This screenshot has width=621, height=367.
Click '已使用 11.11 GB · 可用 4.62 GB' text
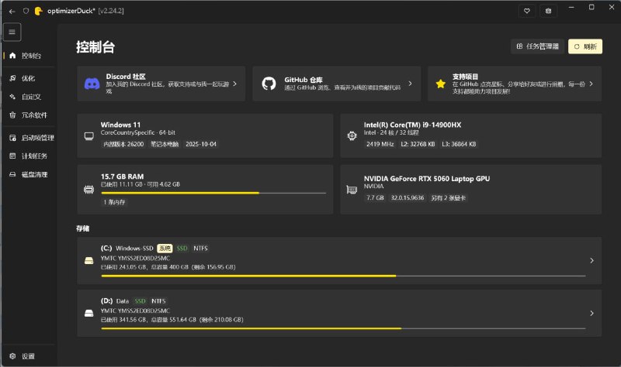(141, 184)
